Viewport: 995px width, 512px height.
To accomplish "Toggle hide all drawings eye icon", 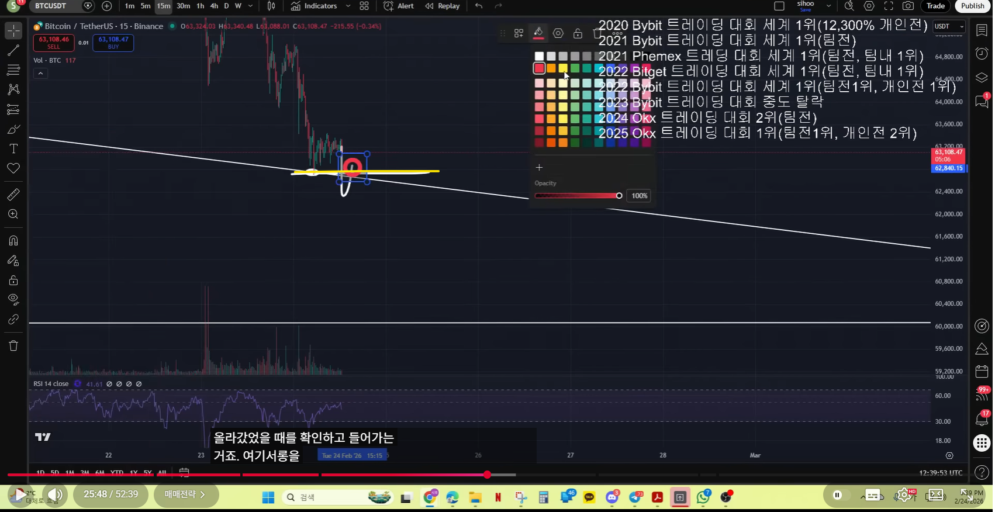I will (x=13, y=300).
